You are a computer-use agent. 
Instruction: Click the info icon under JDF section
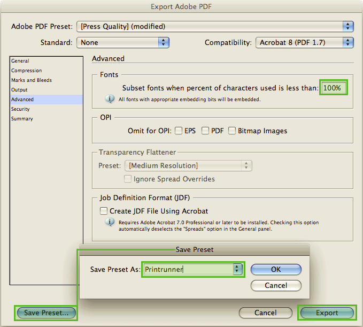tap(110, 222)
